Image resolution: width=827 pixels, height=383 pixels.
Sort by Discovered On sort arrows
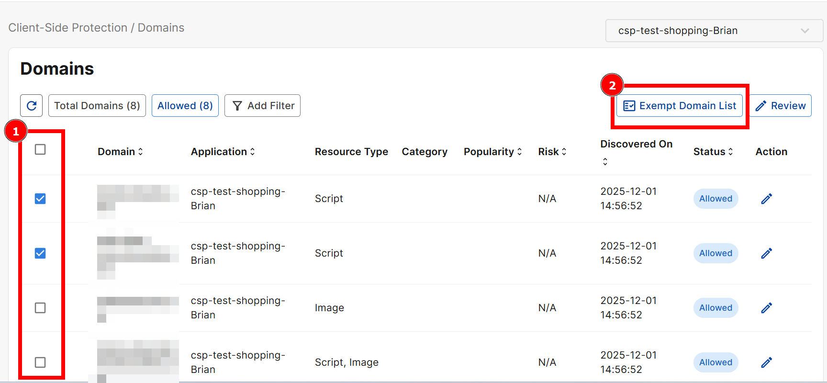(x=605, y=162)
